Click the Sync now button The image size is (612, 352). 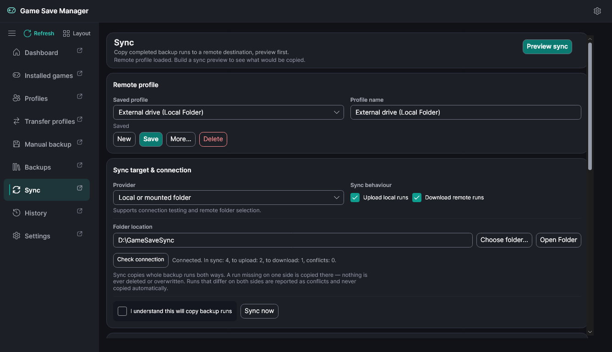(259, 311)
